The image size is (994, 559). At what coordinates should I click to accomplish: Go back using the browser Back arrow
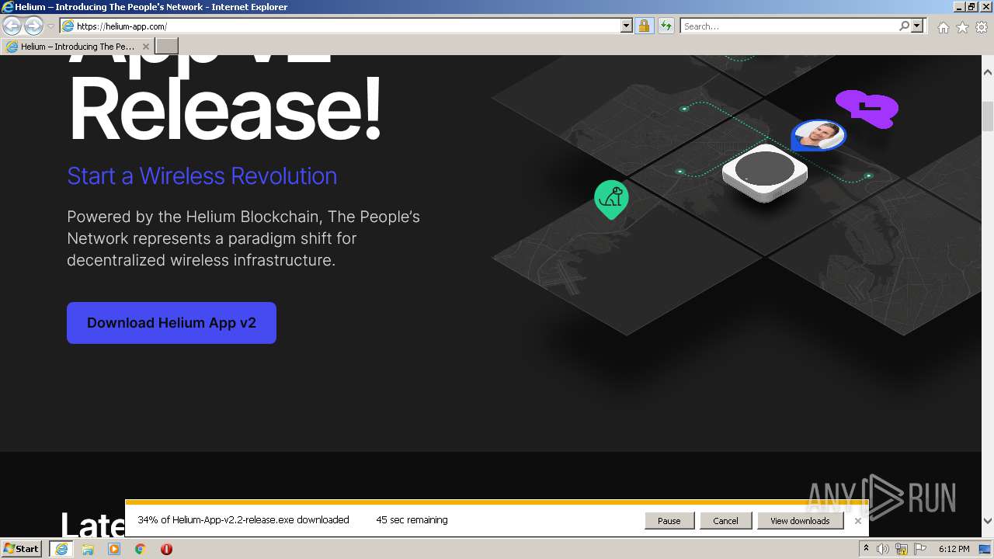click(x=12, y=26)
